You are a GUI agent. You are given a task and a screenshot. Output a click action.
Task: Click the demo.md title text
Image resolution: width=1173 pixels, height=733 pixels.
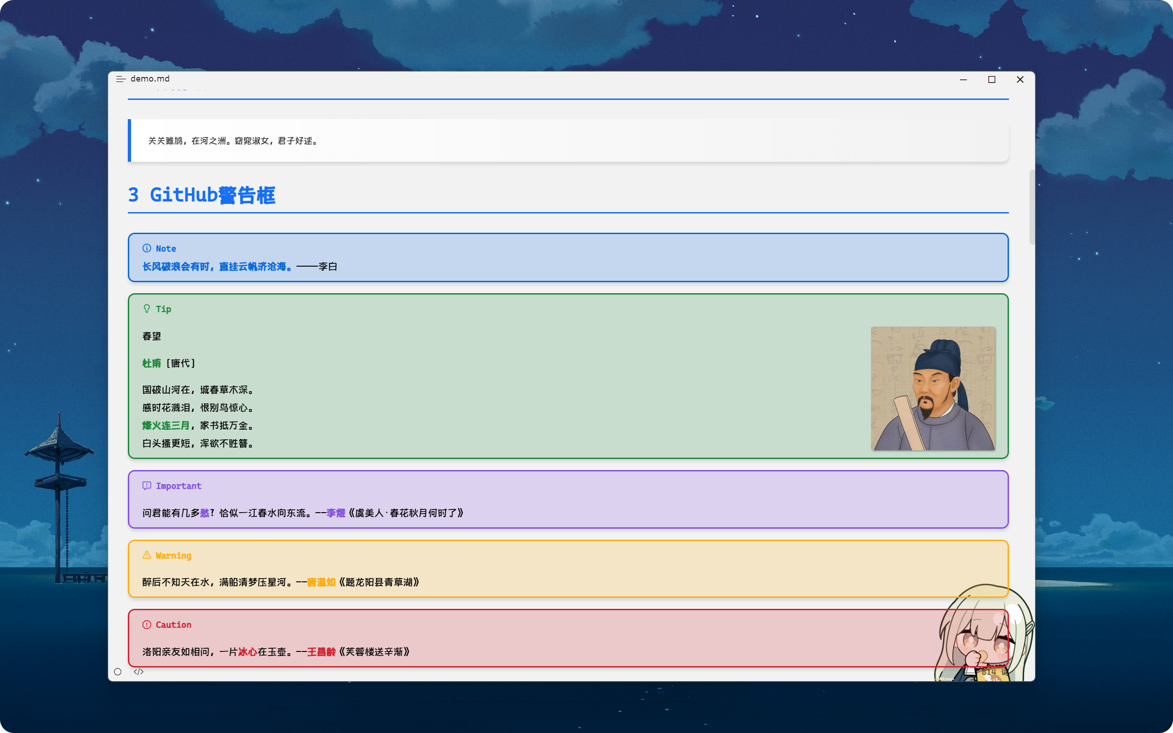(x=150, y=78)
